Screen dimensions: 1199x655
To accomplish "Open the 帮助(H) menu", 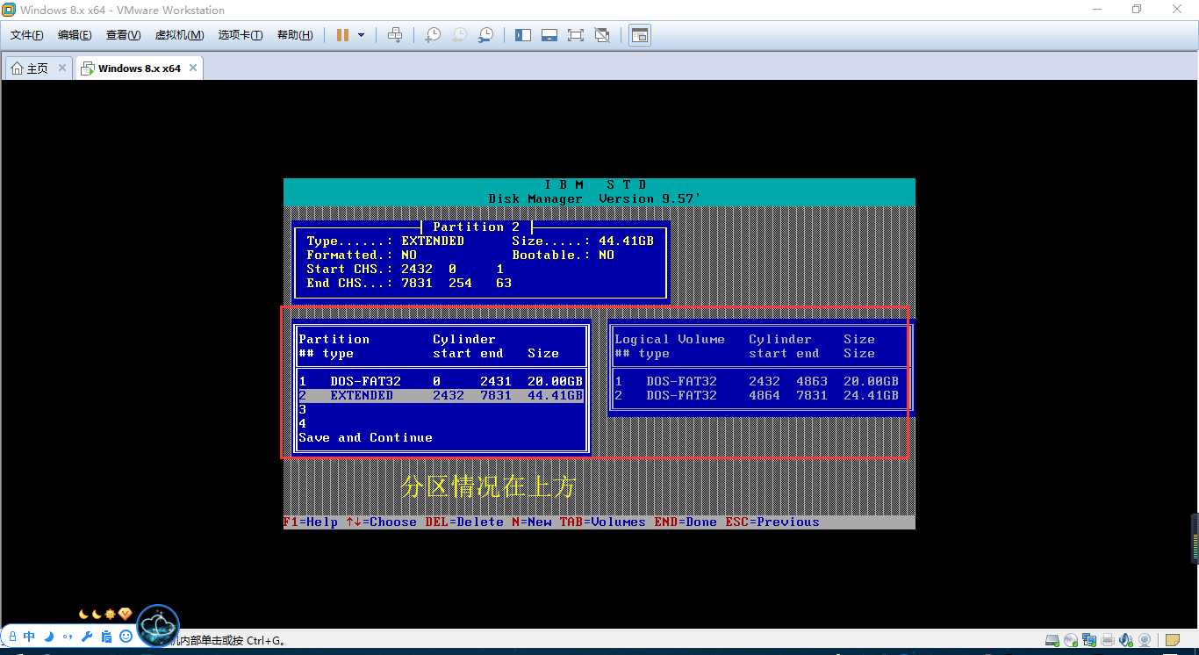I will tap(295, 35).
